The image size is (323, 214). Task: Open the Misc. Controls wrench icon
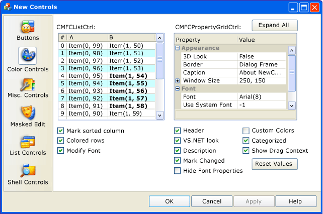(x=28, y=84)
